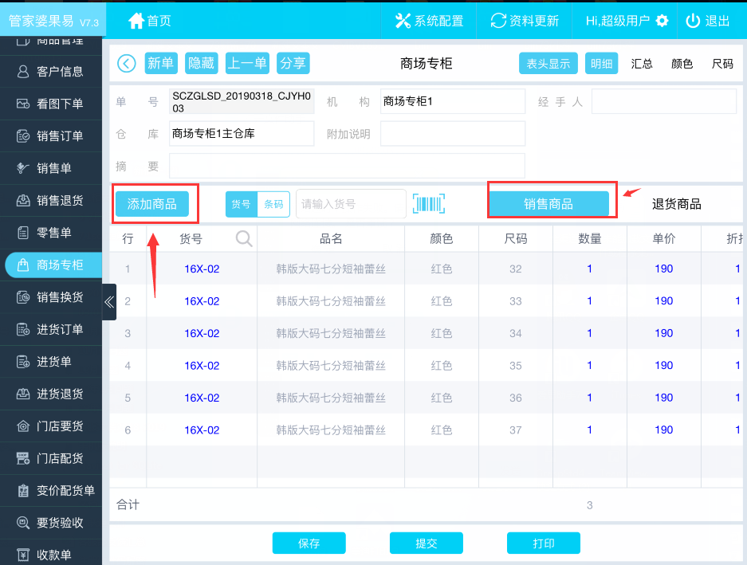
Task: Click 尺码 37 cell in row 6
Action: tap(516, 430)
